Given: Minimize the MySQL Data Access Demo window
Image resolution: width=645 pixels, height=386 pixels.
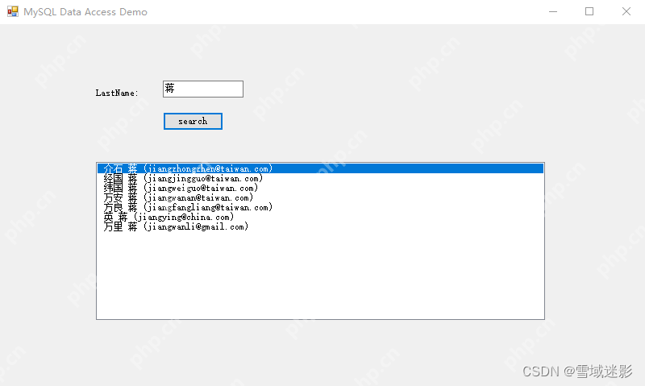Looking at the screenshot, I should pyautogui.click(x=553, y=11).
